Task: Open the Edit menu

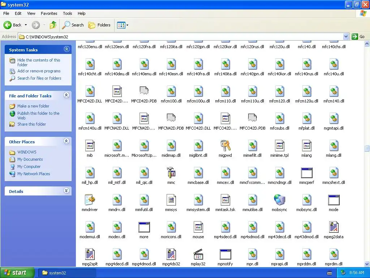Action: [x=18, y=13]
